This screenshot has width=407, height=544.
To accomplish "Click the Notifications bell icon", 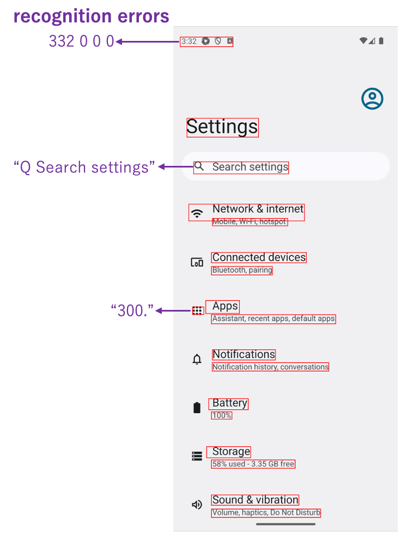I will (197, 358).
